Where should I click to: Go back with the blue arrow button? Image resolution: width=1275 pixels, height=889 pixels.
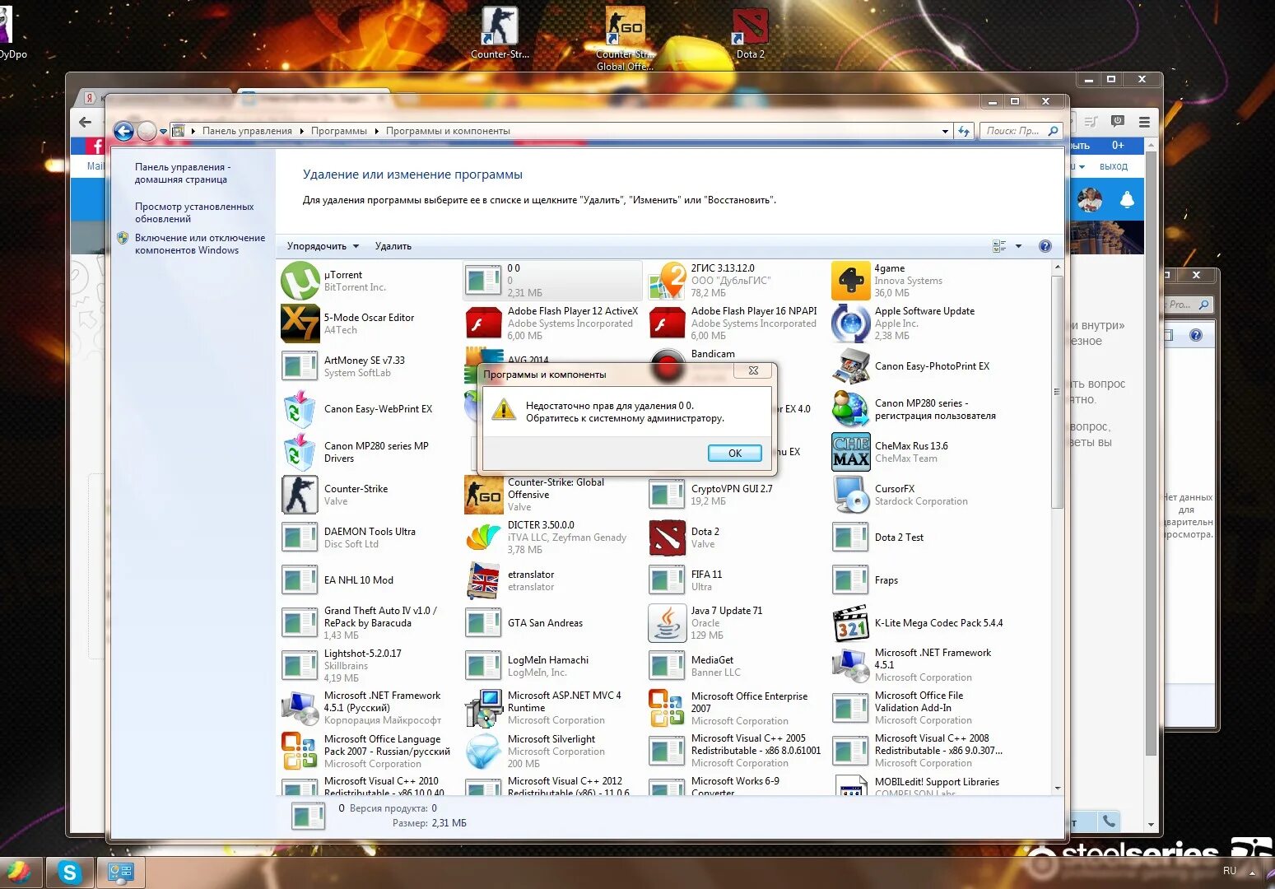tap(123, 131)
